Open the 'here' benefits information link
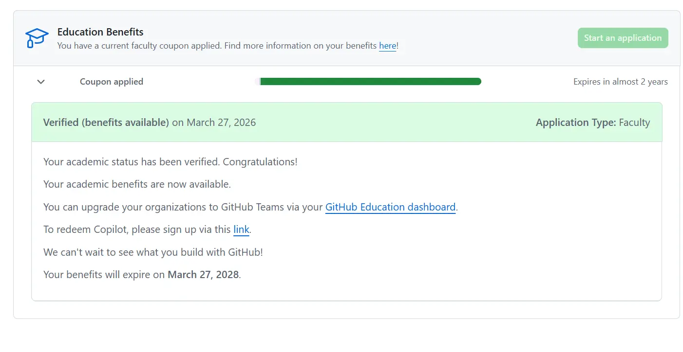The width and height of the screenshot is (683, 352). pyautogui.click(x=387, y=46)
